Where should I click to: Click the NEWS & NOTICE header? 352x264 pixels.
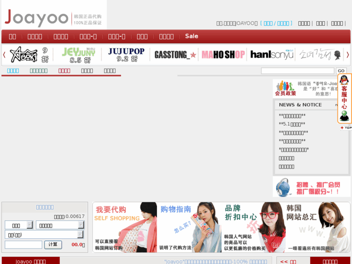[x=300, y=105]
